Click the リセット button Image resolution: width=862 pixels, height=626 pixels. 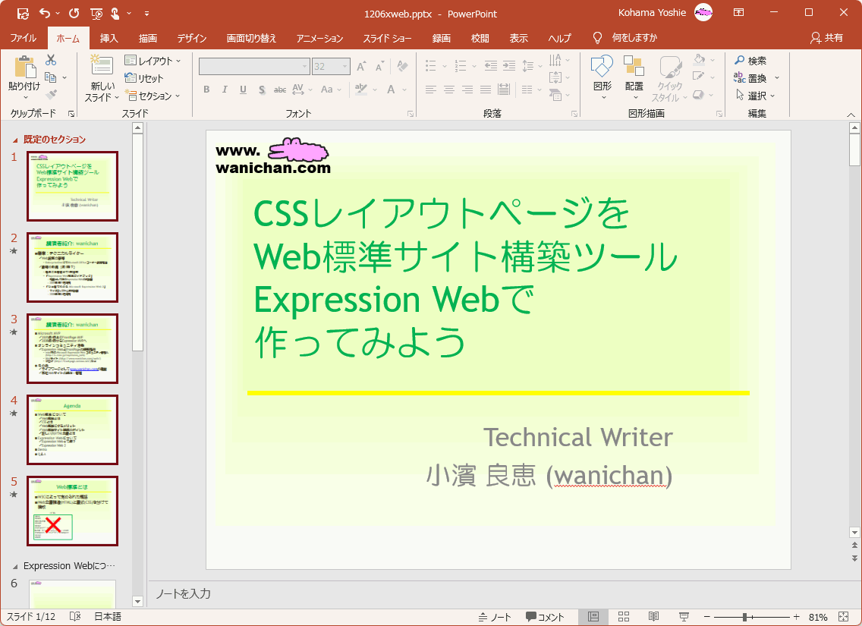(x=143, y=78)
